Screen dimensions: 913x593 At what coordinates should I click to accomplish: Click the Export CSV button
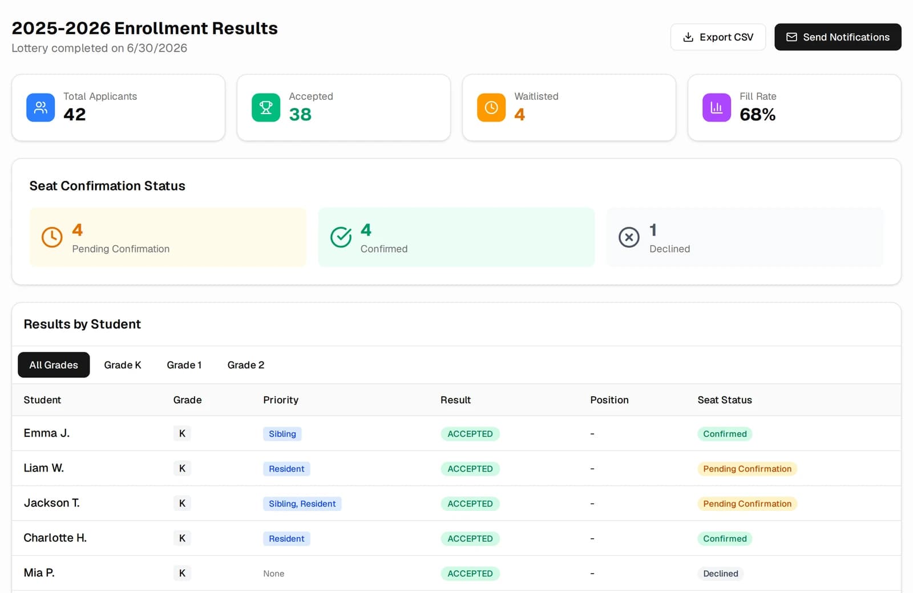pos(718,37)
